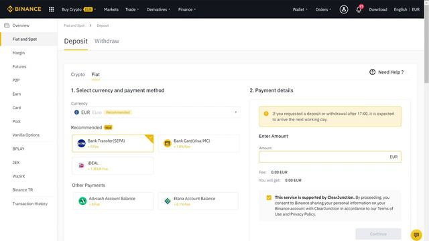Open Binance TR in the sidebar
This screenshot has width=429, height=241.
[23, 189]
